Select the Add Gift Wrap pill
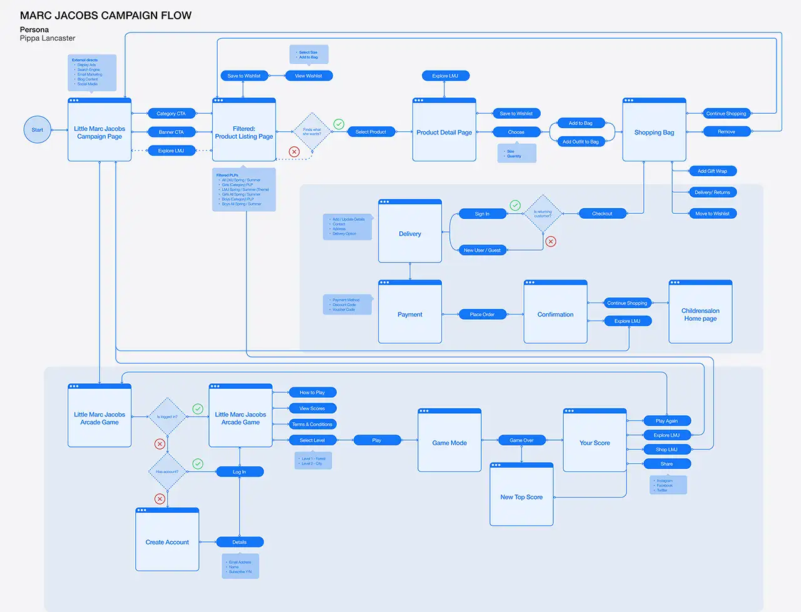The width and height of the screenshot is (801, 612). [x=712, y=171]
